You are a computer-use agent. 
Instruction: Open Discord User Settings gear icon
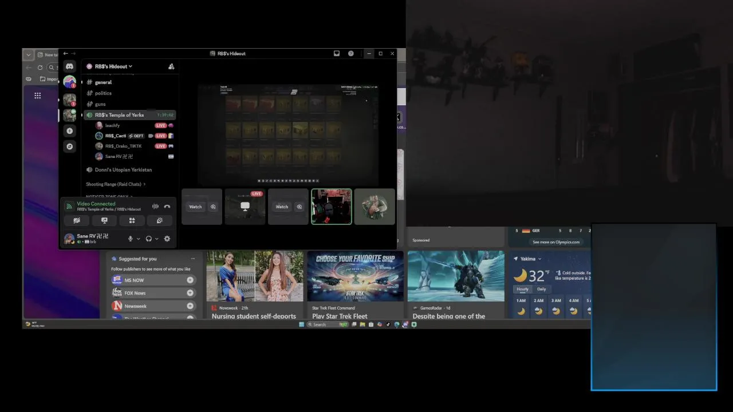[167, 239]
